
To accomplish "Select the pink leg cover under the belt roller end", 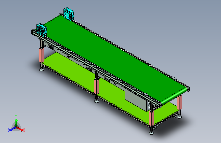I will point(179,103).
